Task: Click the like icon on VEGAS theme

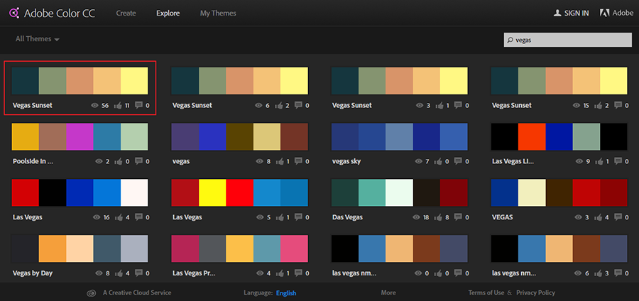Action: (598, 217)
